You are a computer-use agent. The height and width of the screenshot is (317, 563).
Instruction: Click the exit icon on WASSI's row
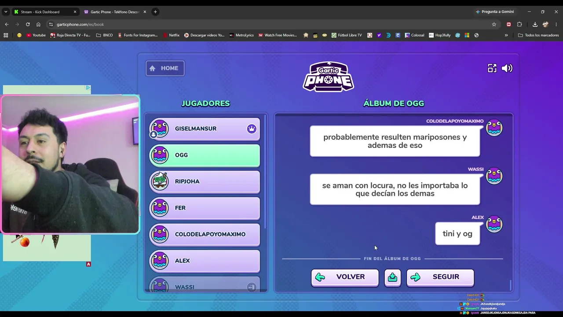click(252, 287)
